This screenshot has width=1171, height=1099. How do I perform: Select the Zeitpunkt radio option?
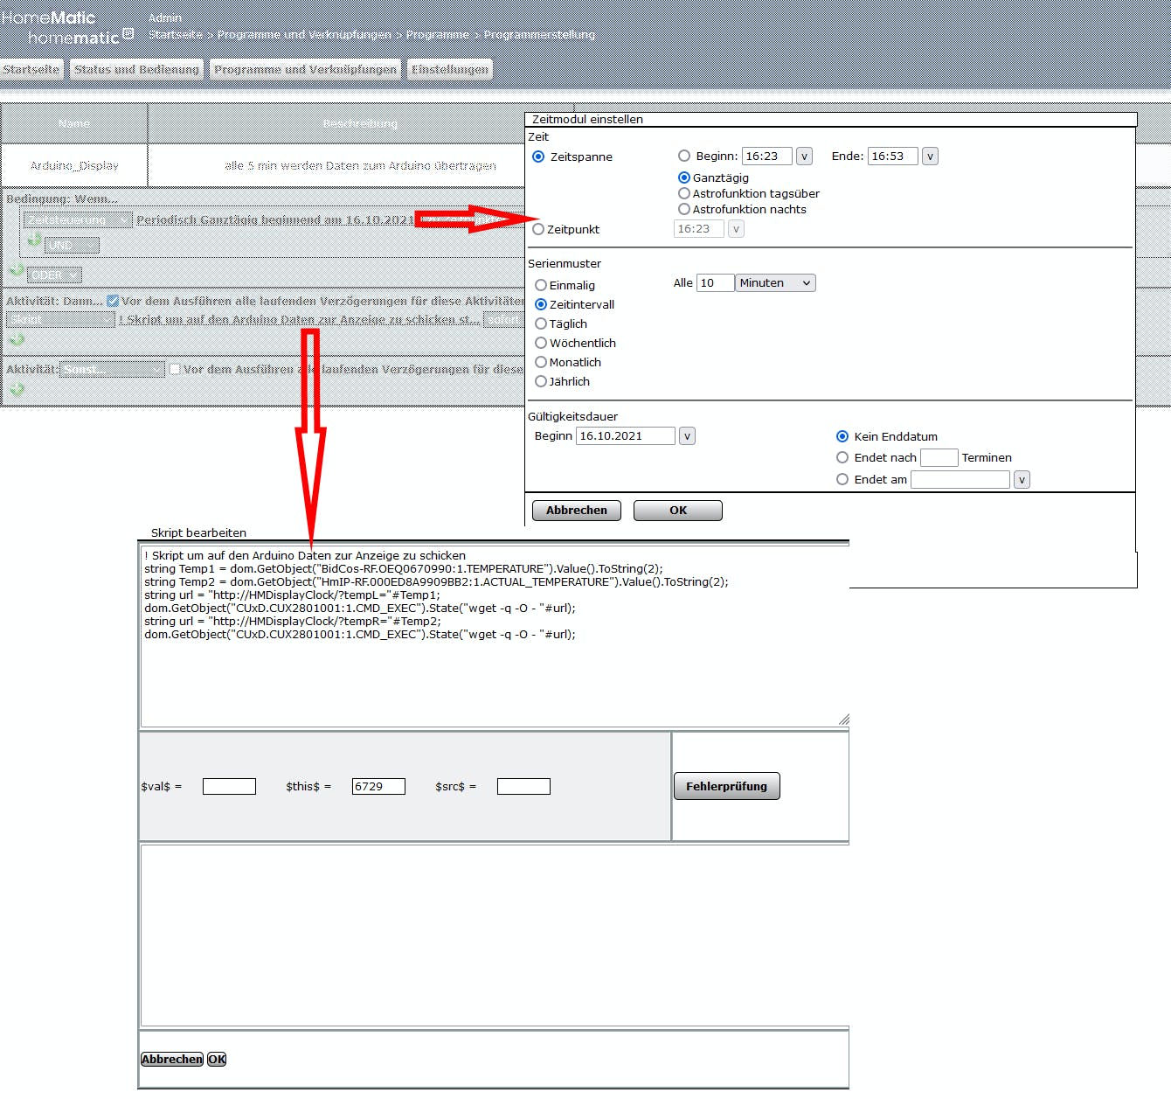click(x=538, y=229)
